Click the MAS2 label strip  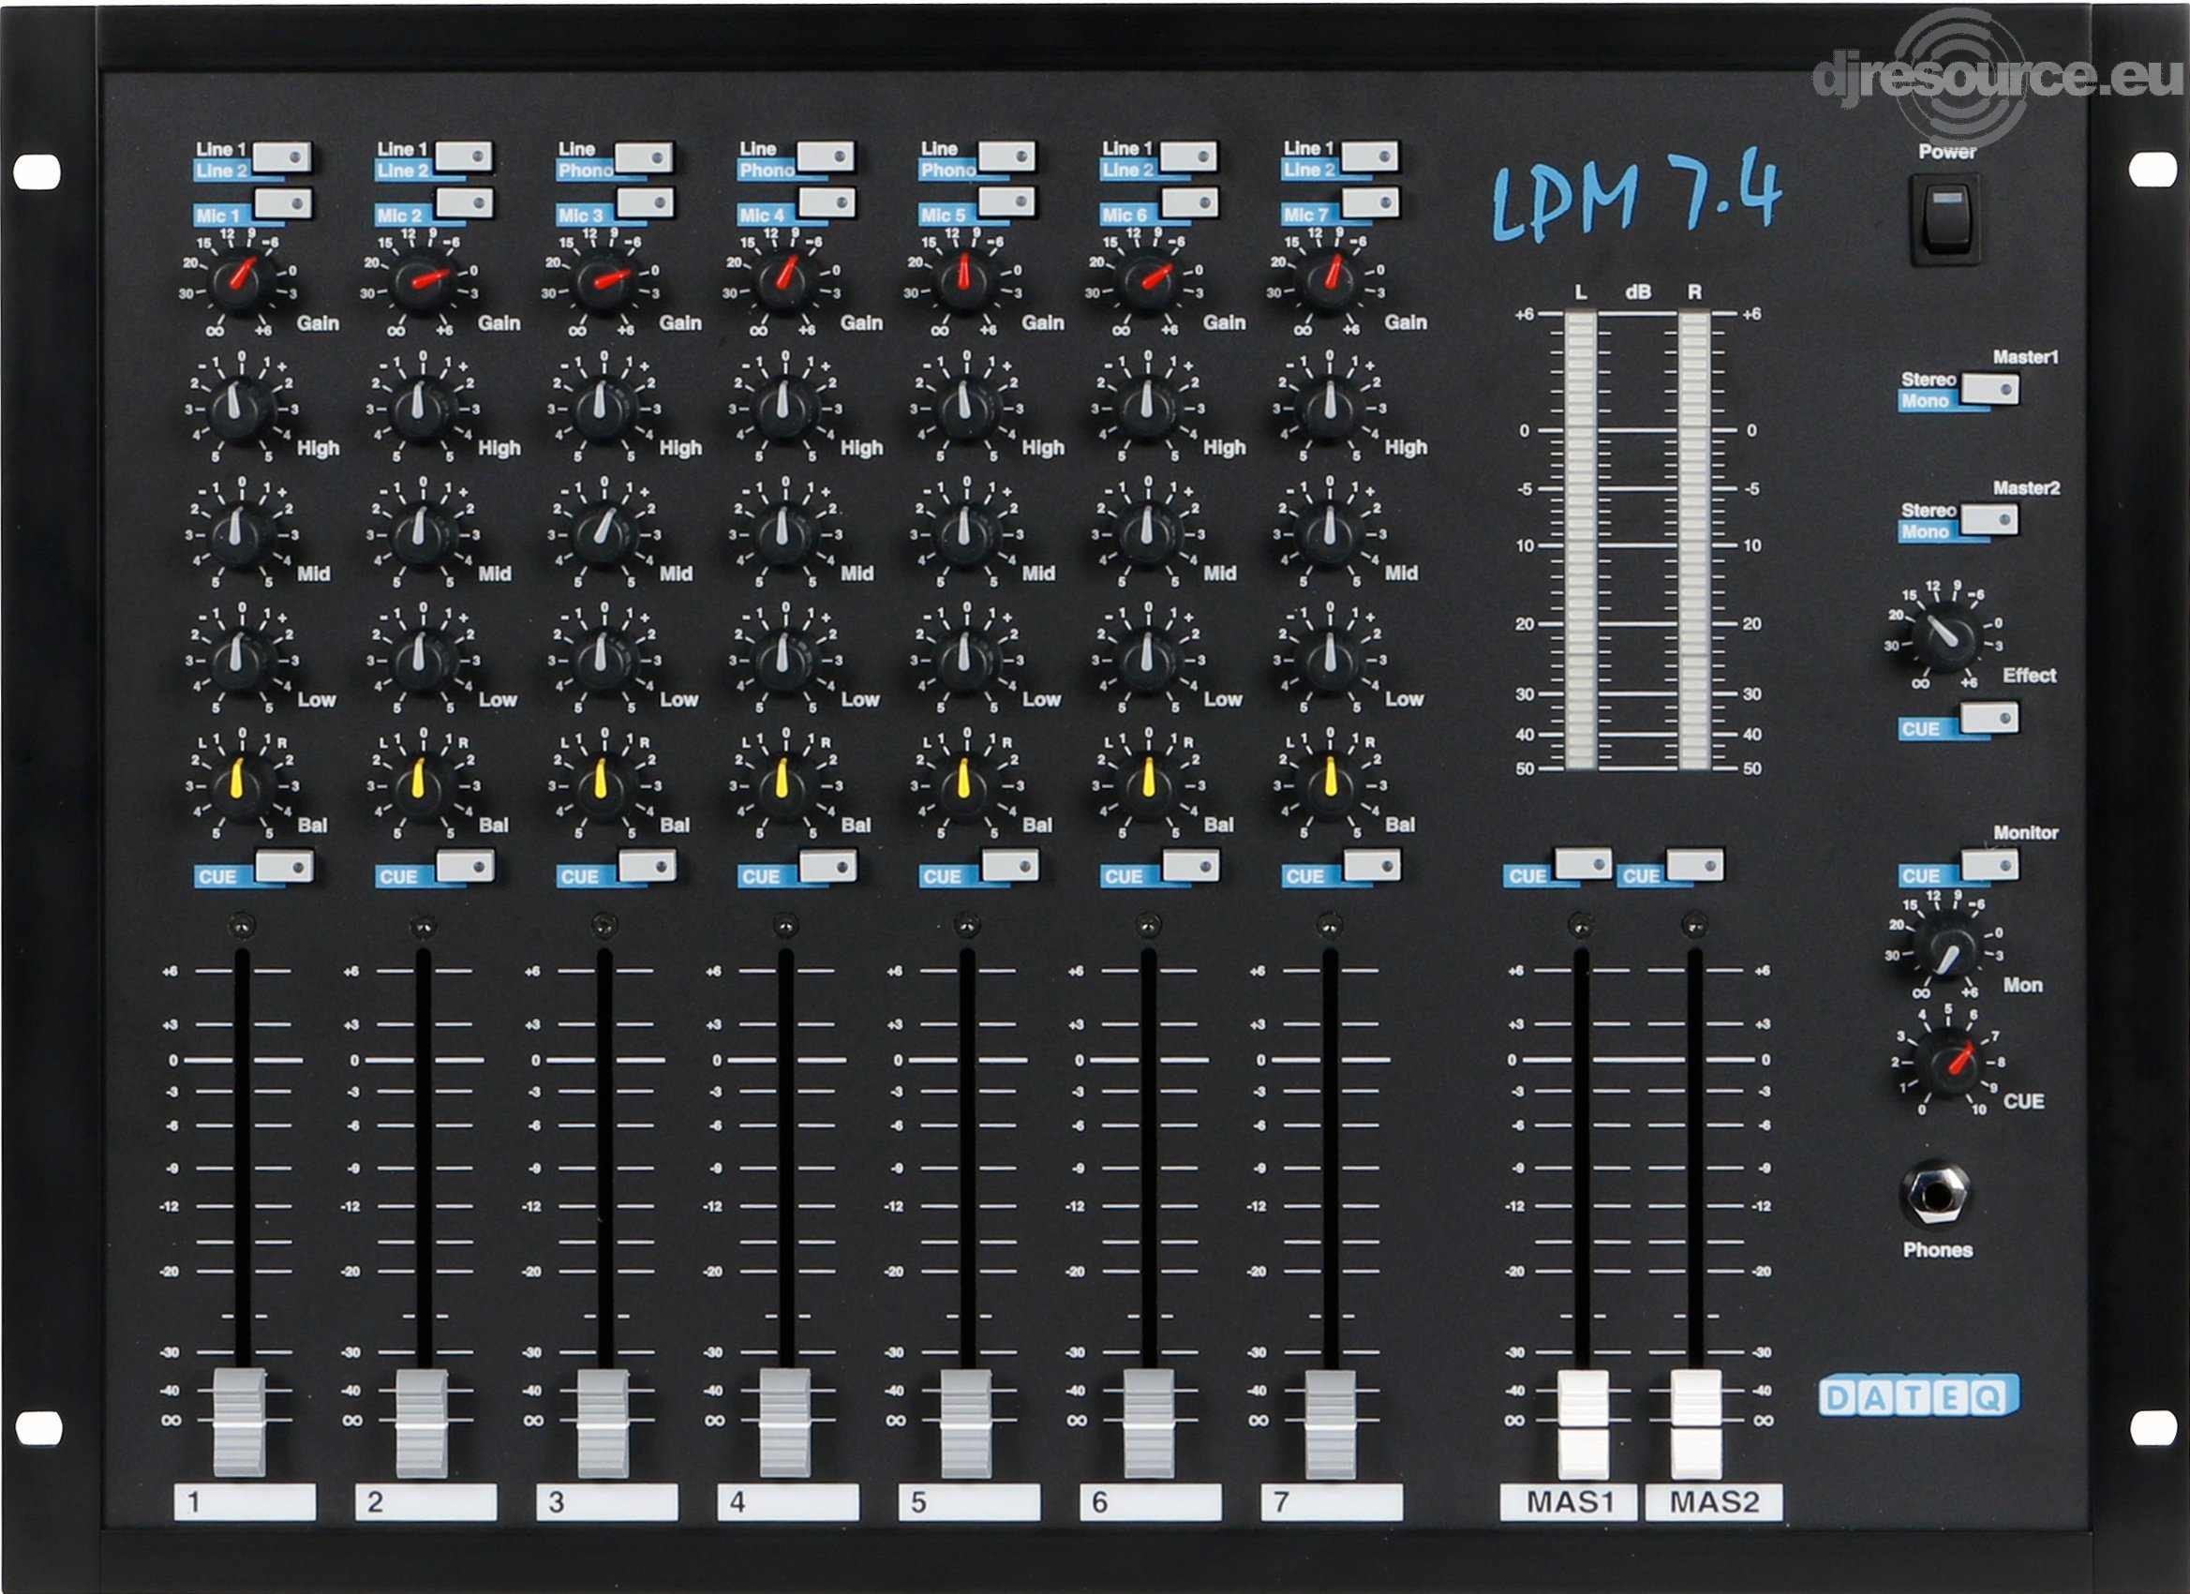(x=1714, y=1502)
